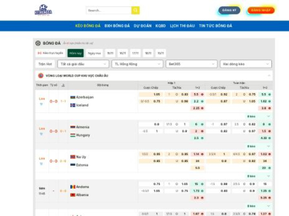Toggle the 'Kèo trực tuyến' live odds filter
The height and width of the screenshot is (216, 289).
click(x=50, y=53)
